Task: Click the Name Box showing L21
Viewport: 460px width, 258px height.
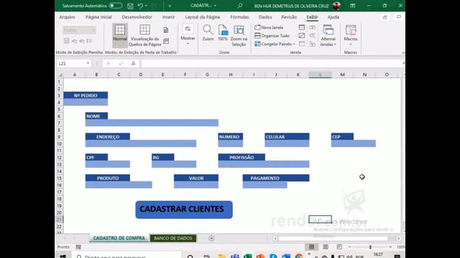Action: (x=71, y=64)
